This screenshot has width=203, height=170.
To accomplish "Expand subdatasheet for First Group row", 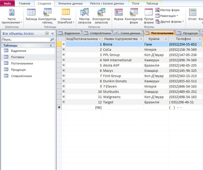I will [x=64, y=75].
